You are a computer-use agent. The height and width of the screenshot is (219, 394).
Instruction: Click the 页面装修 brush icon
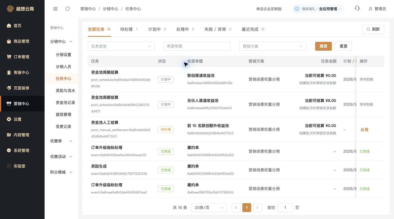click(x=9, y=88)
